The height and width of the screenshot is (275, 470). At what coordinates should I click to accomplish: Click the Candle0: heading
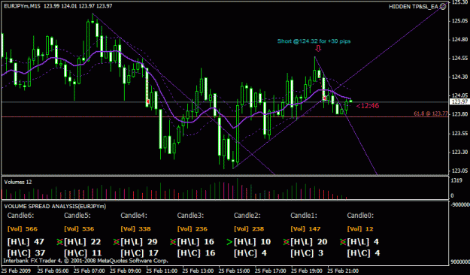[x=360, y=215]
